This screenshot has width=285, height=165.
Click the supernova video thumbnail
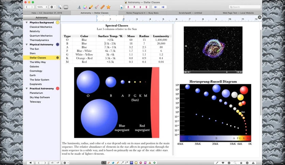click(x=213, y=48)
